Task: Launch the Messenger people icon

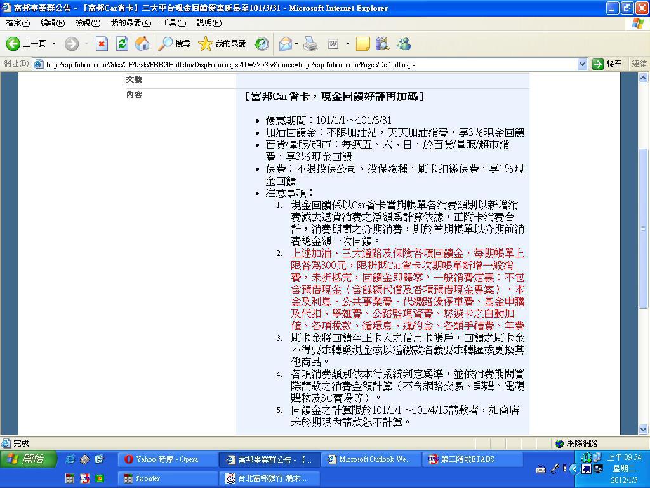Action: click(x=403, y=44)
